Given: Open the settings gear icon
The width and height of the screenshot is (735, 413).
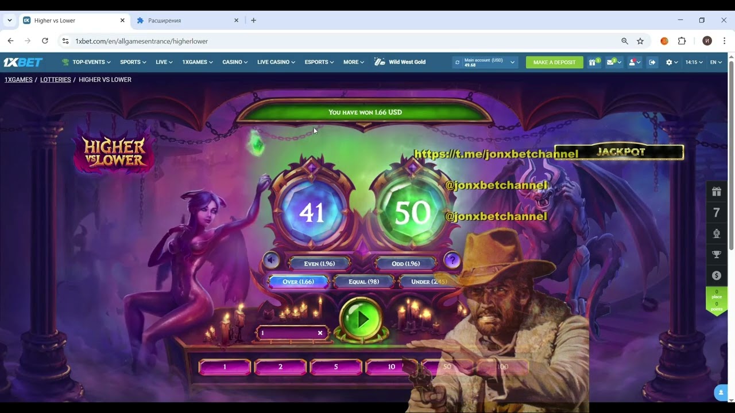Looking at the screenshot, I should coord(671,62).
